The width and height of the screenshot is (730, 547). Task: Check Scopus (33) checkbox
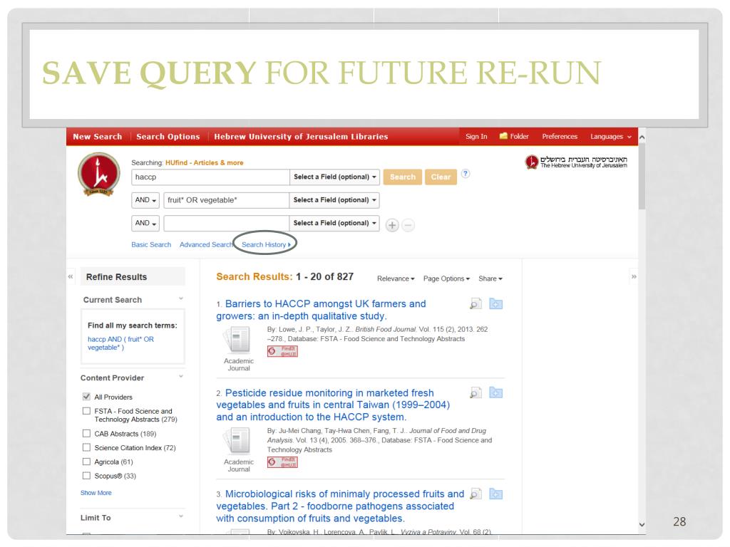tap(86, 476)
